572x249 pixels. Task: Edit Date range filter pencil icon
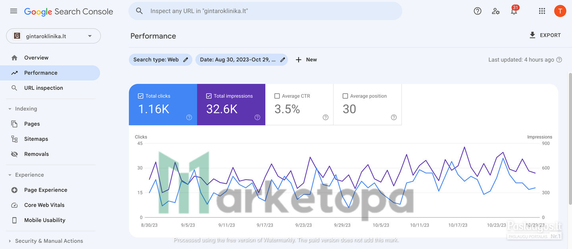pos(283,60)
